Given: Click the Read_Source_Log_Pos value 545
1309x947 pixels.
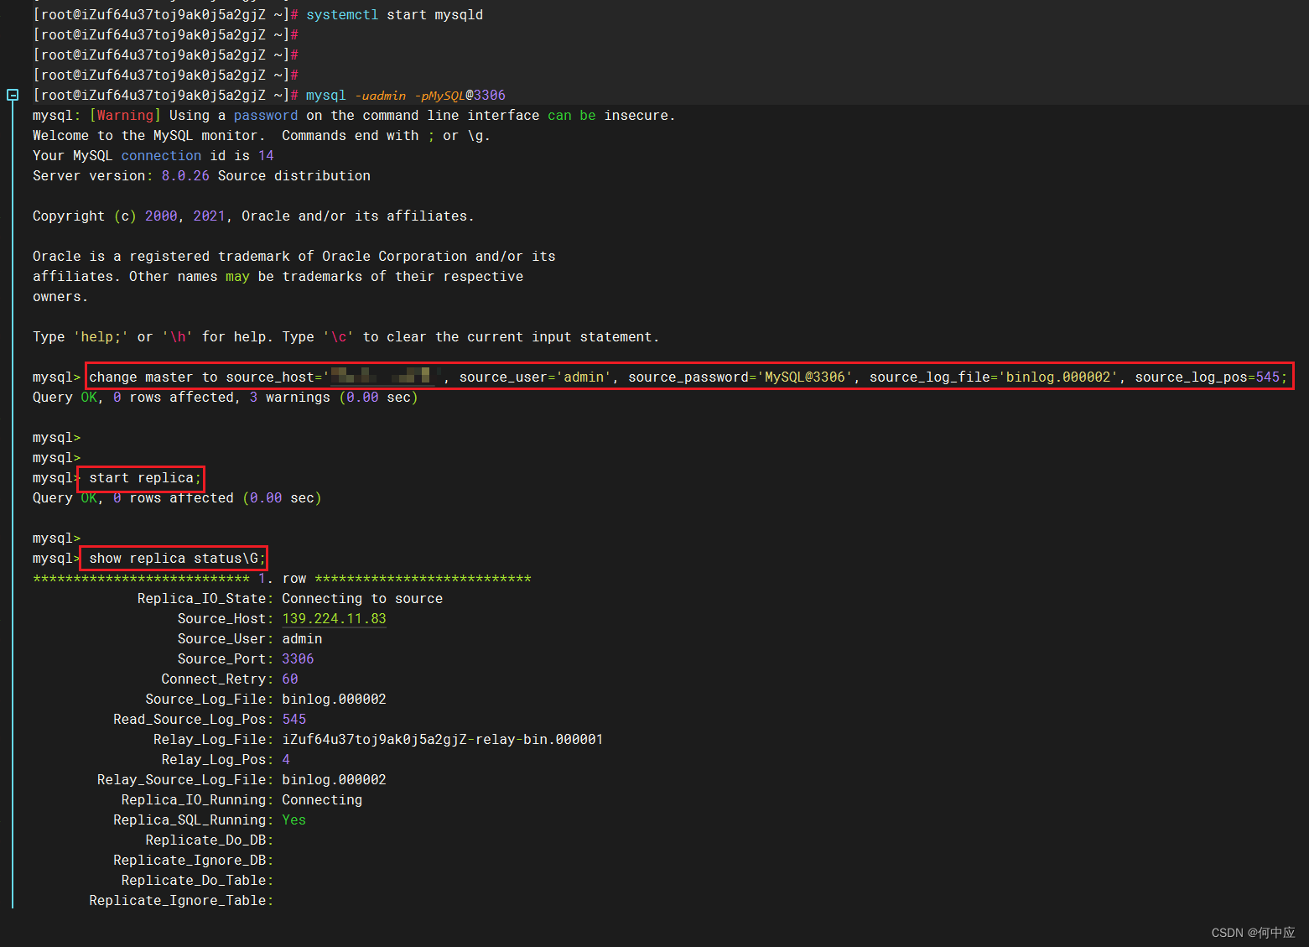Looking at the screenshot, I should (294, 720).
